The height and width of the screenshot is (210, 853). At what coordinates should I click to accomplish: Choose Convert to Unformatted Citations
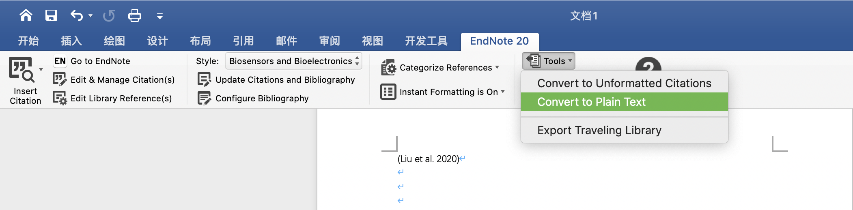[x=624, y=83]
